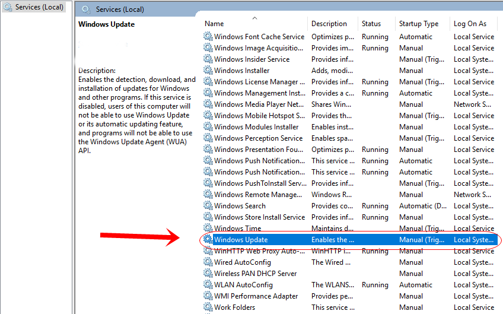503x314 pixels.
Task: Sort by the Startup Type column header
Action: pyautogui.click(x=419, y=23)
